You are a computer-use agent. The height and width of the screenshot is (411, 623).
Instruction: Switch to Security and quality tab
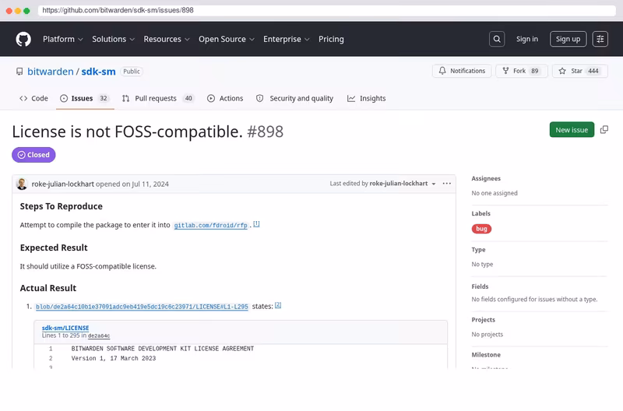tap(294, 99)
